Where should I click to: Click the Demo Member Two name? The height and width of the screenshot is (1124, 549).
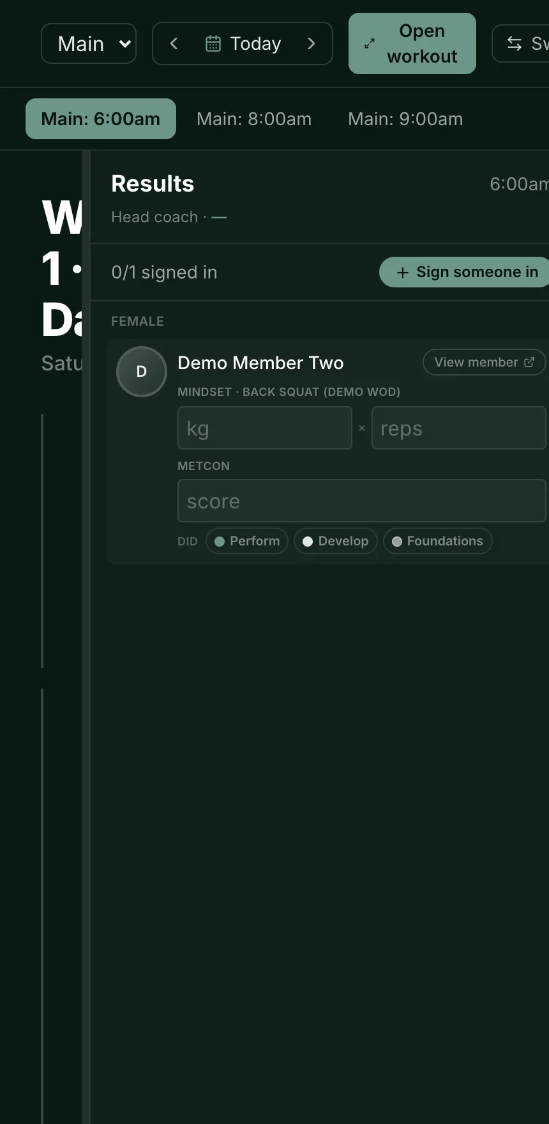260,363
